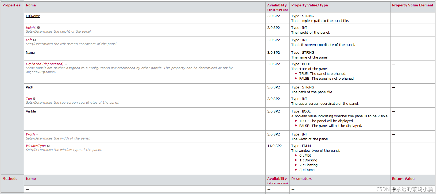Click 'The left screen coordinate of the panel.'
Image resolution: width=437 pixels, height=194 pixels.
coord(323,45)
